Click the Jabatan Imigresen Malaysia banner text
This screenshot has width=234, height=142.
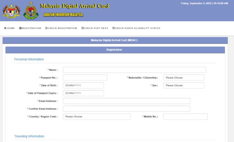[63, 15]
